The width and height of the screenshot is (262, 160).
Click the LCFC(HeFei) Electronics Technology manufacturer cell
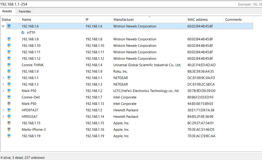click(x=146, y=91)
